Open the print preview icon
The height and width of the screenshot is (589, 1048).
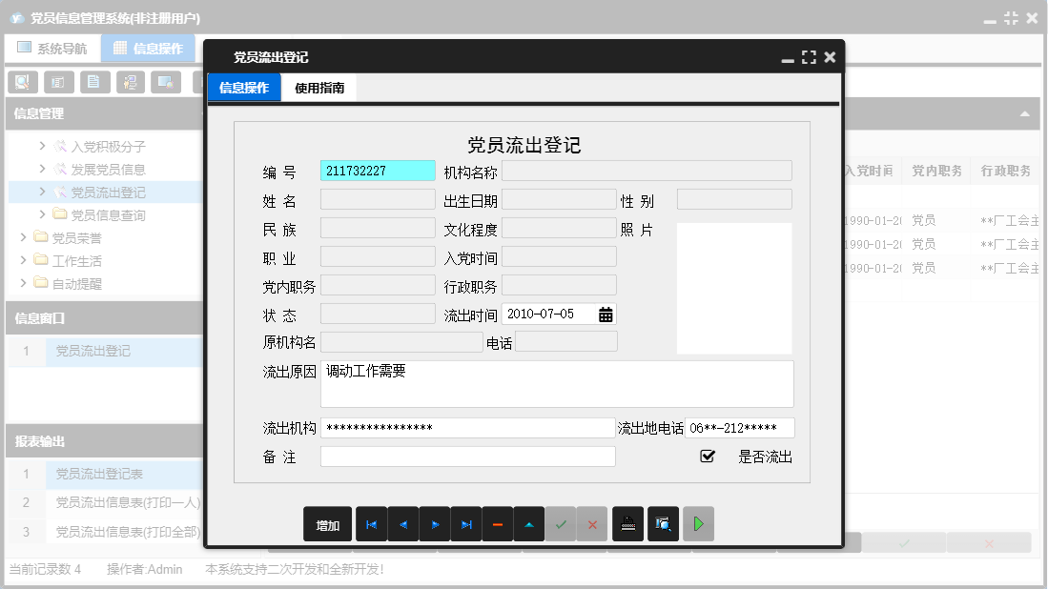click(663, 523)
